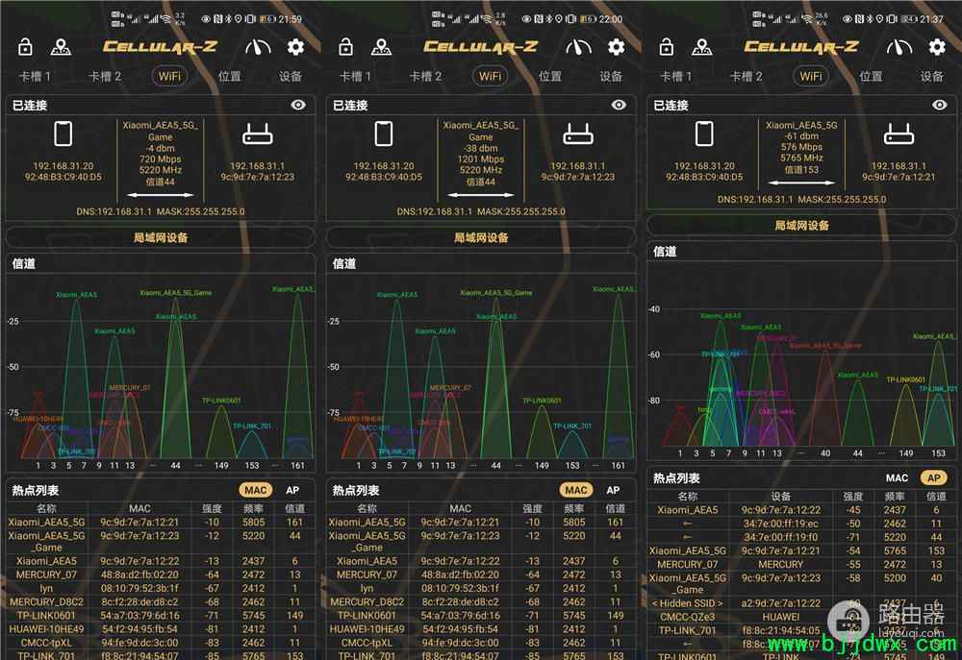Switch to 卡槽 2 tab in the 22:00 screen
The image size is (962, 660).
tap(426, 77)
